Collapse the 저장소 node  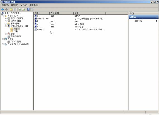3,39
